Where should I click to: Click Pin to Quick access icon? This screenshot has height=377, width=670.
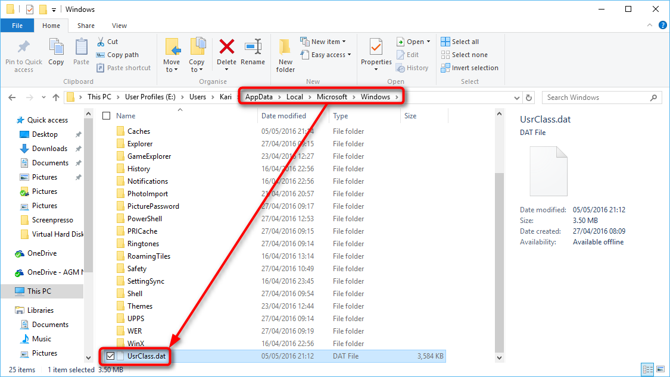23,47
